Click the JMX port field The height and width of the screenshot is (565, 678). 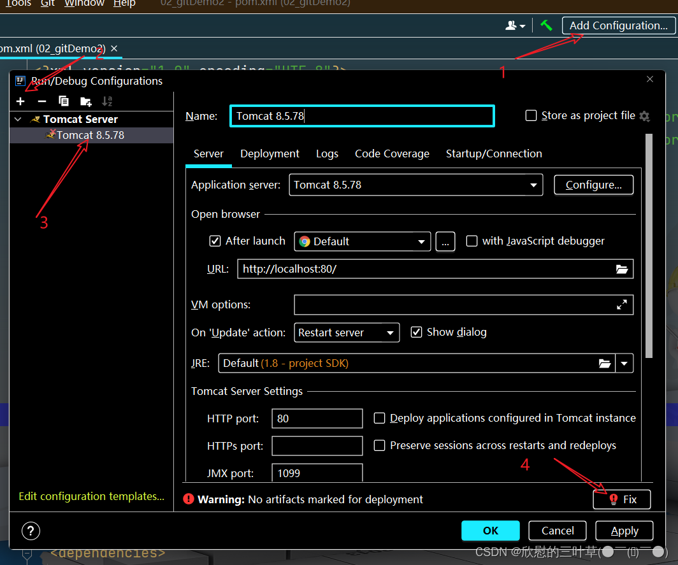click(317, 473)
